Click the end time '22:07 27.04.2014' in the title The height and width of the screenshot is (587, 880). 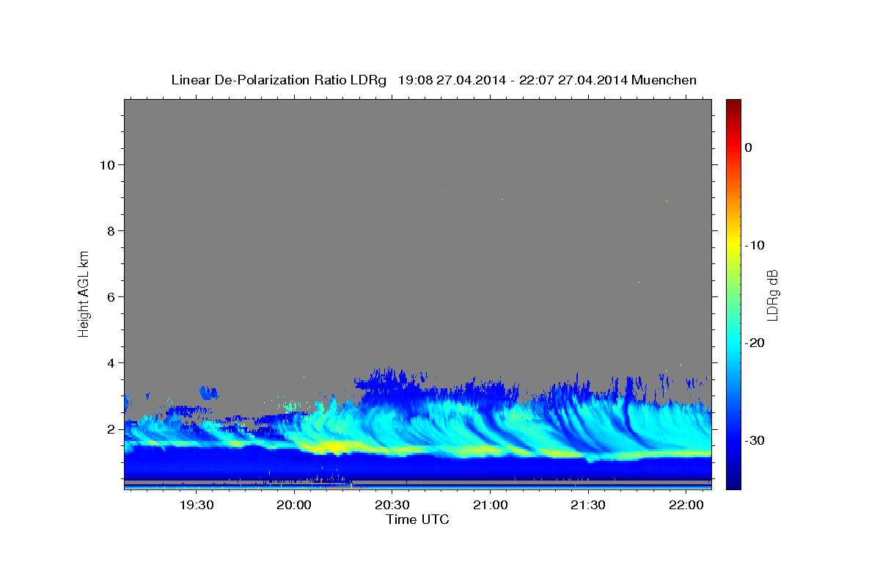pyautogui.click(x=573, y=80)
